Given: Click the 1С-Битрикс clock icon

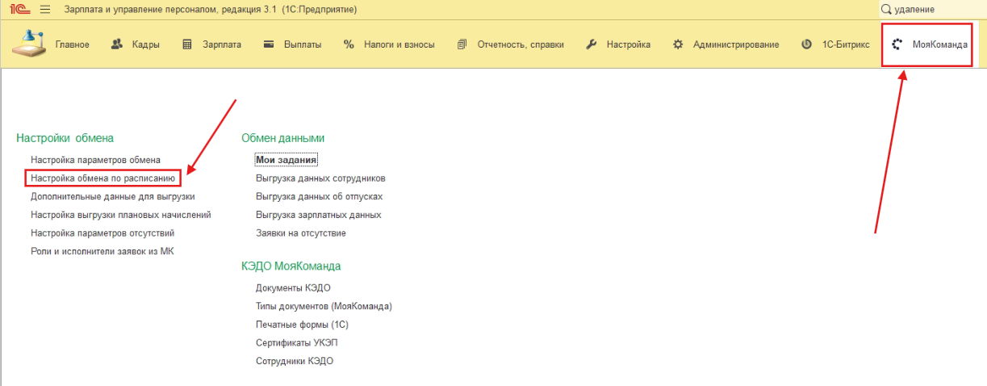Looking at the screenshot, I should click(x=806, y=44).
